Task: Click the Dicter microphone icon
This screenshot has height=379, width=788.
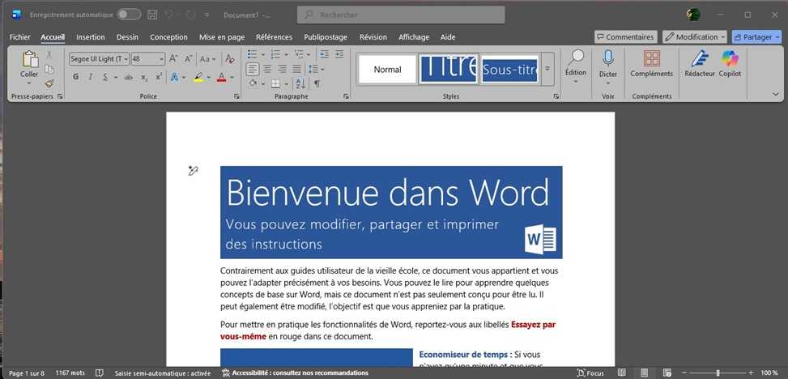Action: point(608,59)
